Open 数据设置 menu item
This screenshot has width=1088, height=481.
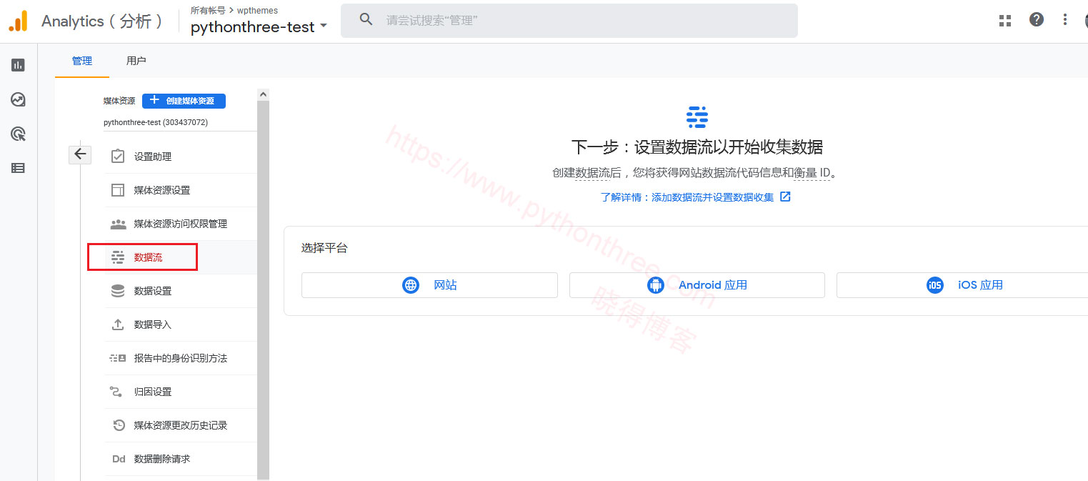pyautogui.click(x=181, y=291)
